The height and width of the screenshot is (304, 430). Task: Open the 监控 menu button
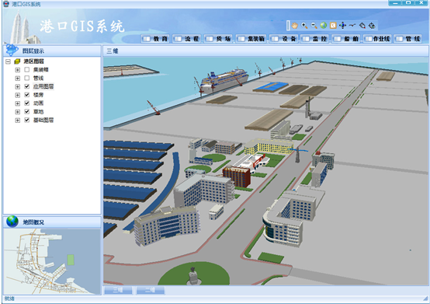[x=315, y=39]
